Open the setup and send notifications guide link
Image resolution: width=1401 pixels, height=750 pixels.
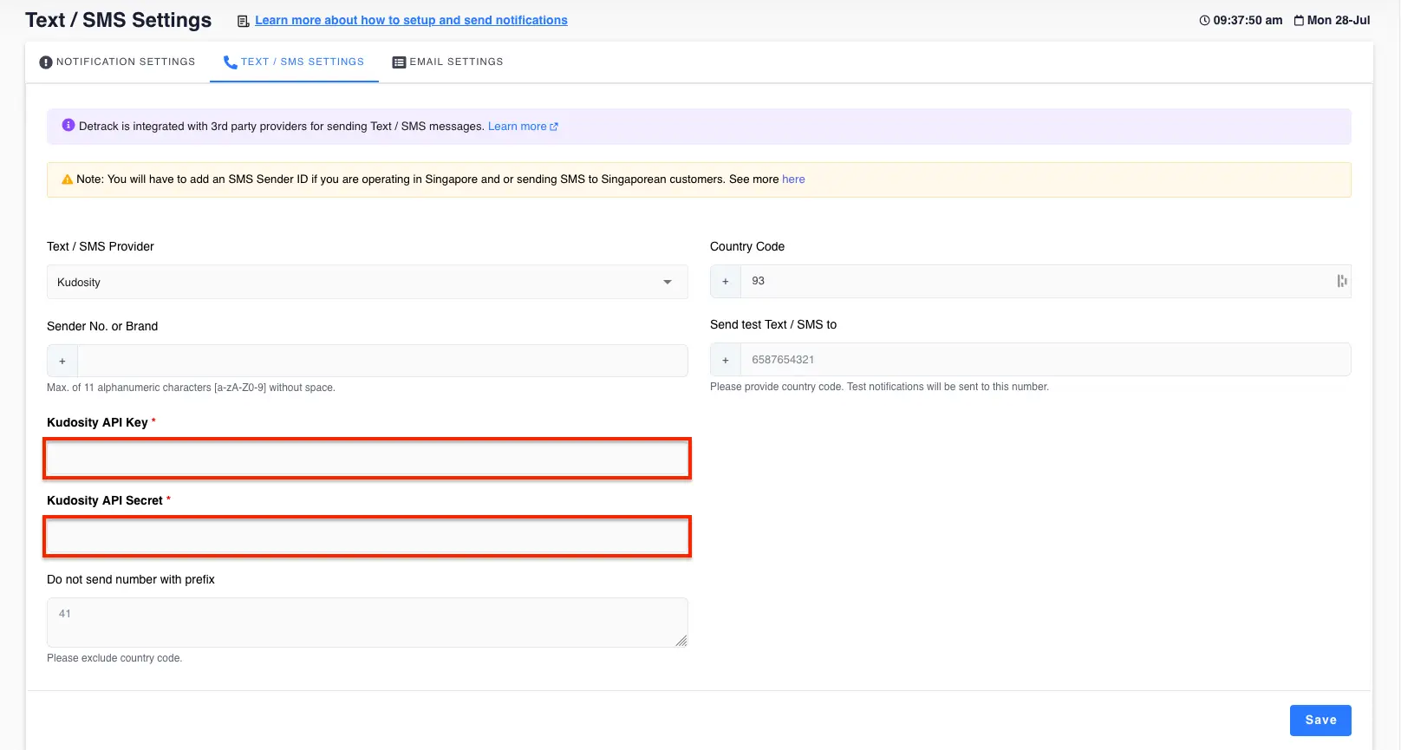coord(411,20)
